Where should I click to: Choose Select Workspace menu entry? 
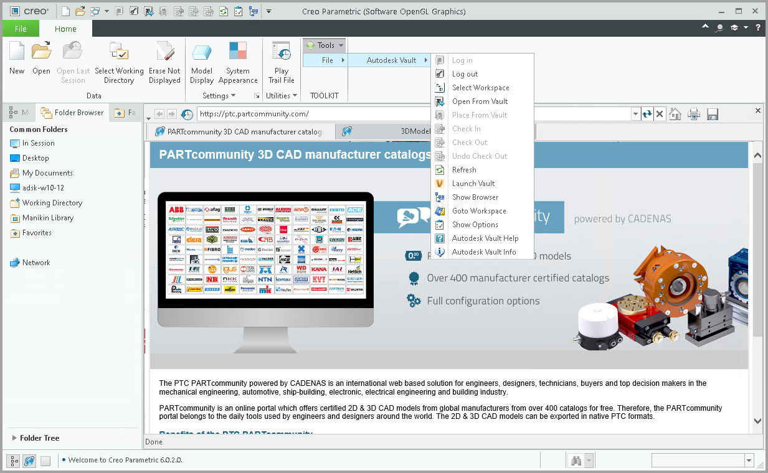tap(483, 88)
